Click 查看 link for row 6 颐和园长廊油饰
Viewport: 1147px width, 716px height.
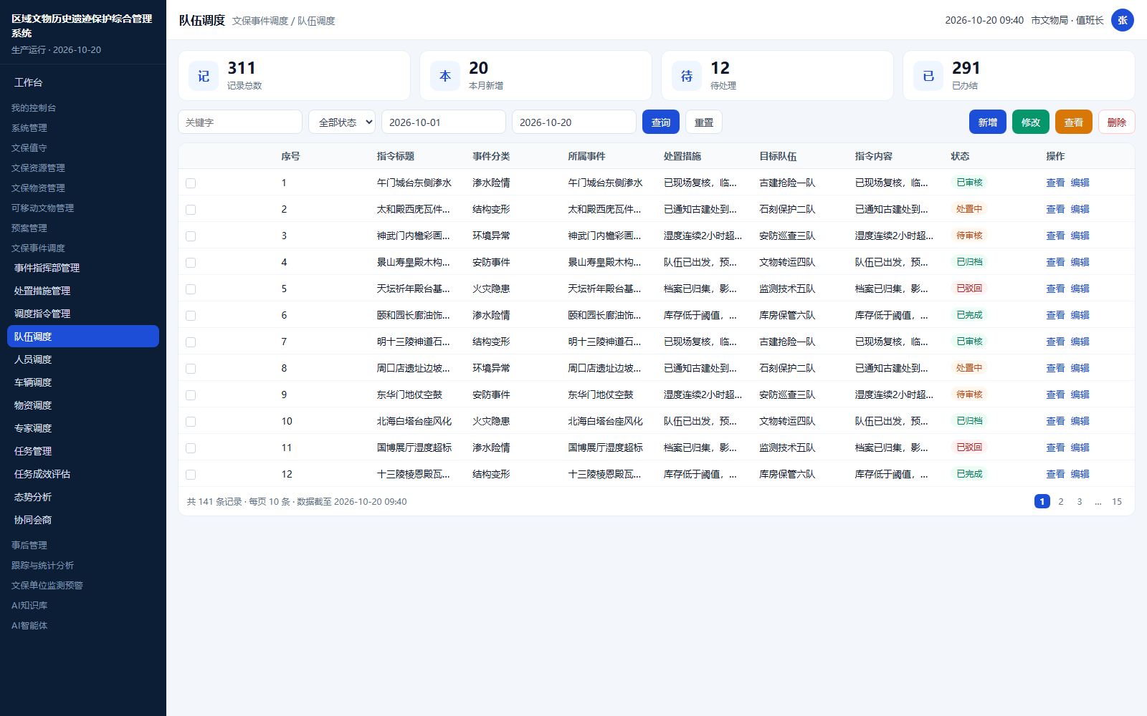click(1056, 315)
